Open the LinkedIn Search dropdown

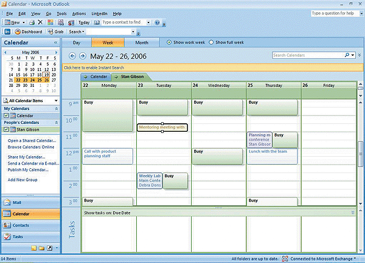coord(77,32)
